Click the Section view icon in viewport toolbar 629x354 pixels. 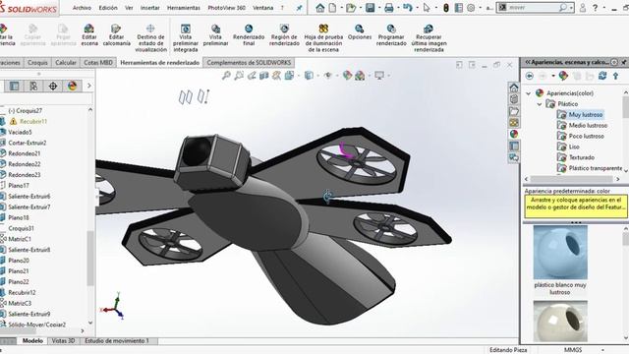[x=264, y=75]
